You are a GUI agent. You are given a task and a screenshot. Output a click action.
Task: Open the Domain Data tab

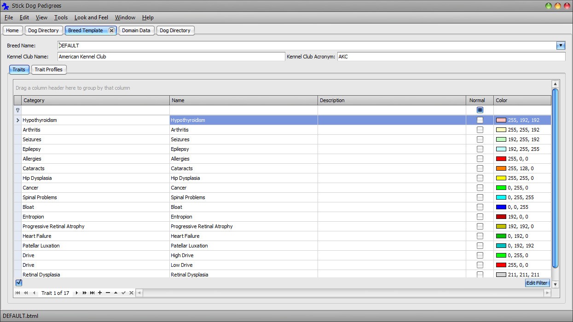coord(136,30)
